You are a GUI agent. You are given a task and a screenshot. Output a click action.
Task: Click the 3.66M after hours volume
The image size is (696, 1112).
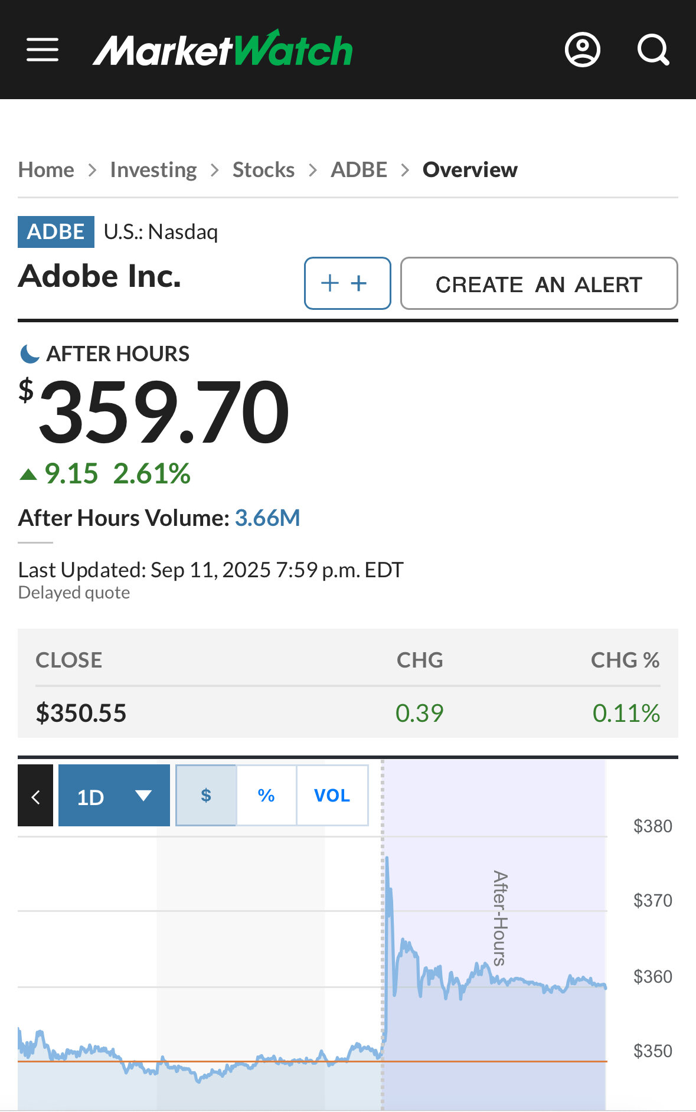(267, 518)
